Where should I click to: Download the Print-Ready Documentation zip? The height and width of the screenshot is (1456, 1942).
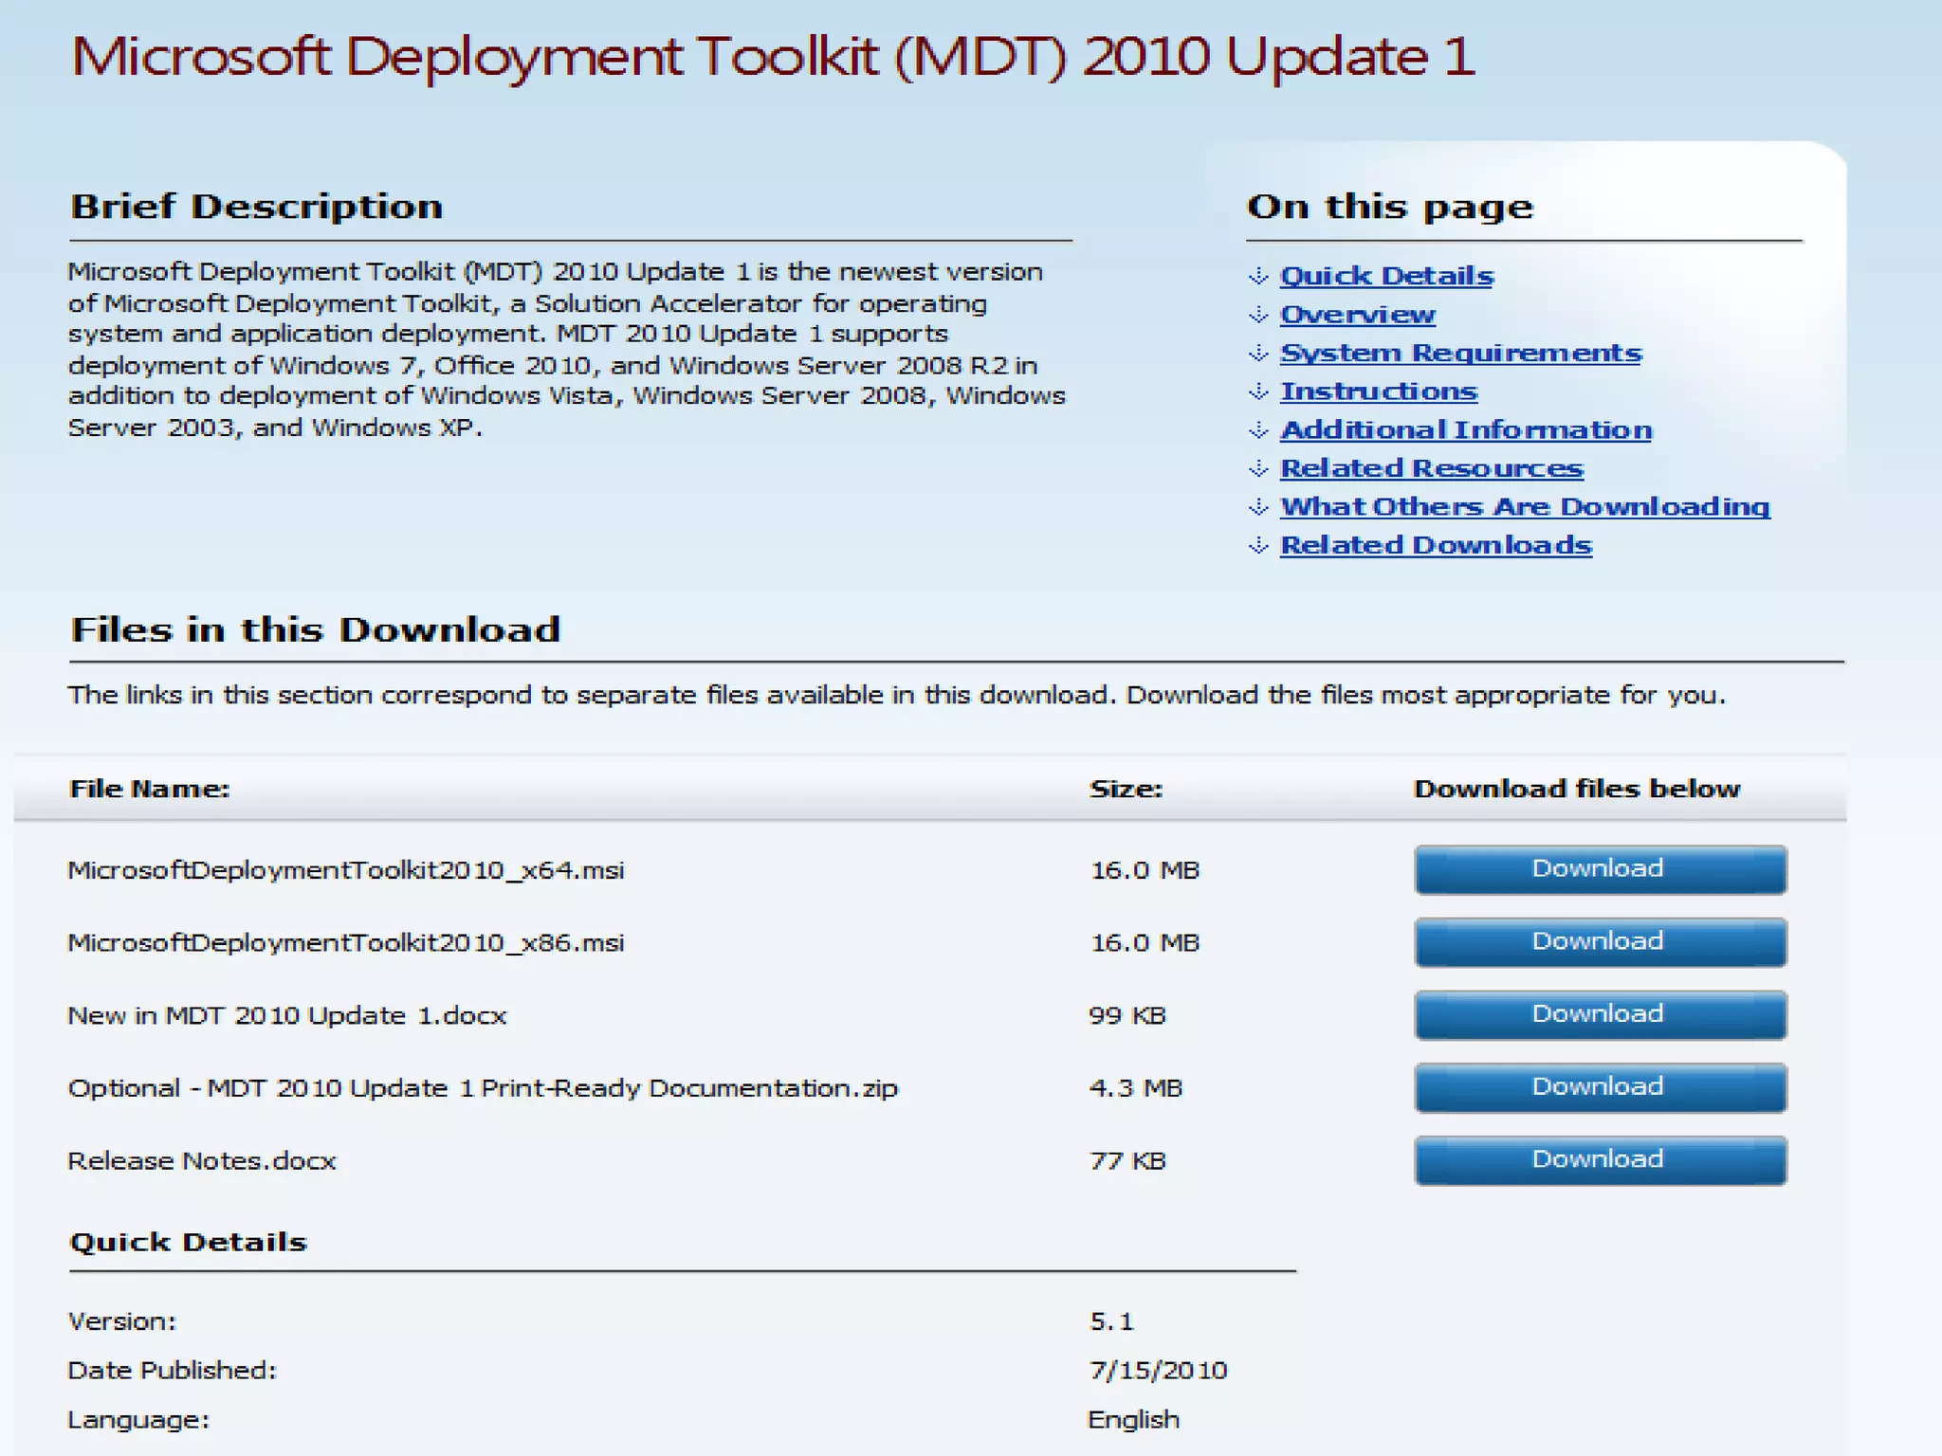click(1601, 1087)
